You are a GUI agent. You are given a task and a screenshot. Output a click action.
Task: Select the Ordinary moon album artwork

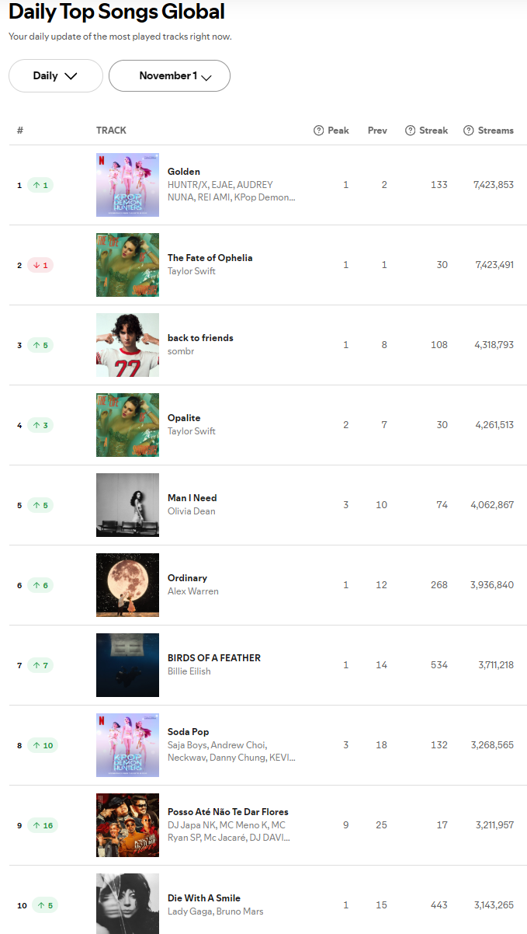pos(127,585)
